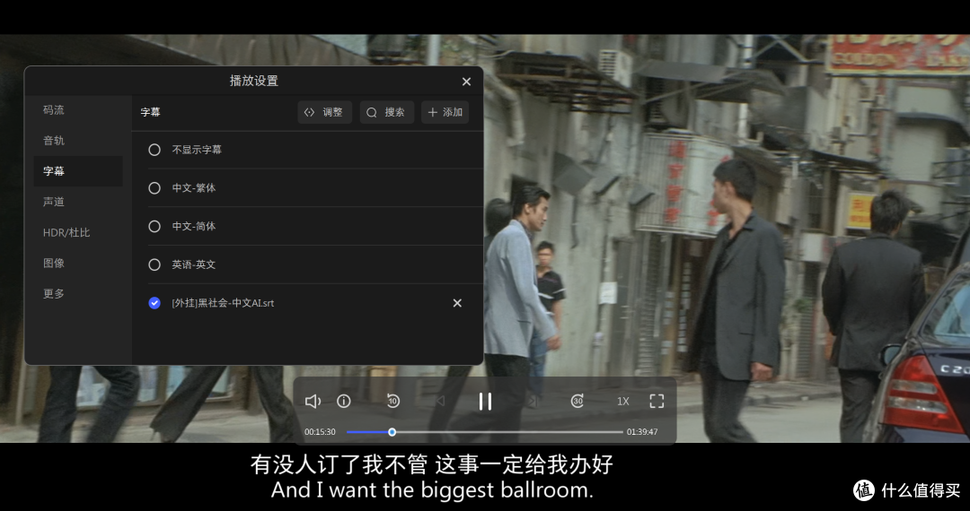Change the 1X playback speed
Screen dimensions: 970x511
point(623,401)
